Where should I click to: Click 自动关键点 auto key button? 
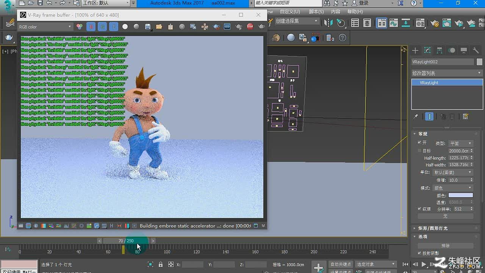341,264
